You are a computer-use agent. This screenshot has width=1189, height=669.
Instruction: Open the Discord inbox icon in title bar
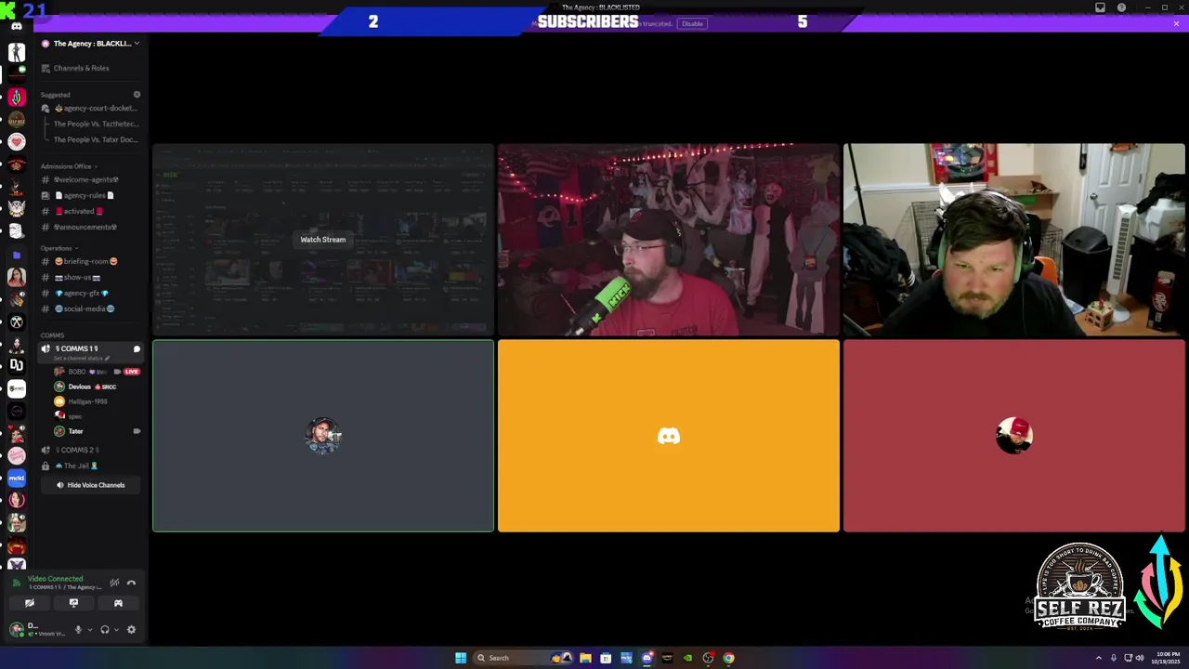coord(1100,7)
